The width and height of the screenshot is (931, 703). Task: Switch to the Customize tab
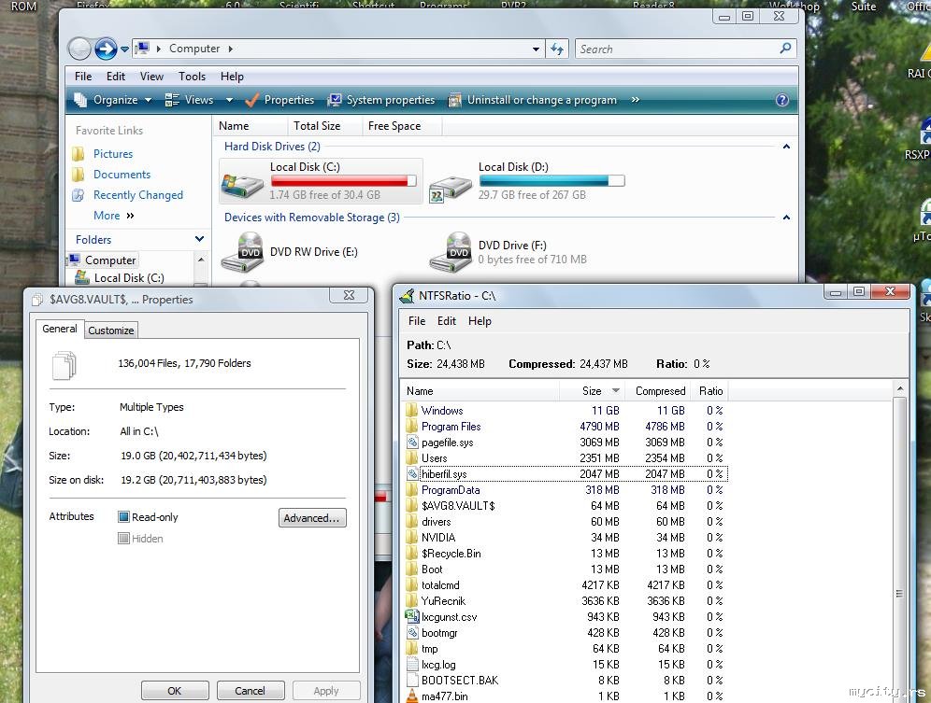click(x=111, y=330)
